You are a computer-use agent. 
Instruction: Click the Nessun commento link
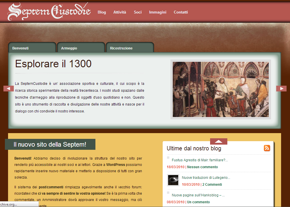(x=202, y=167)
